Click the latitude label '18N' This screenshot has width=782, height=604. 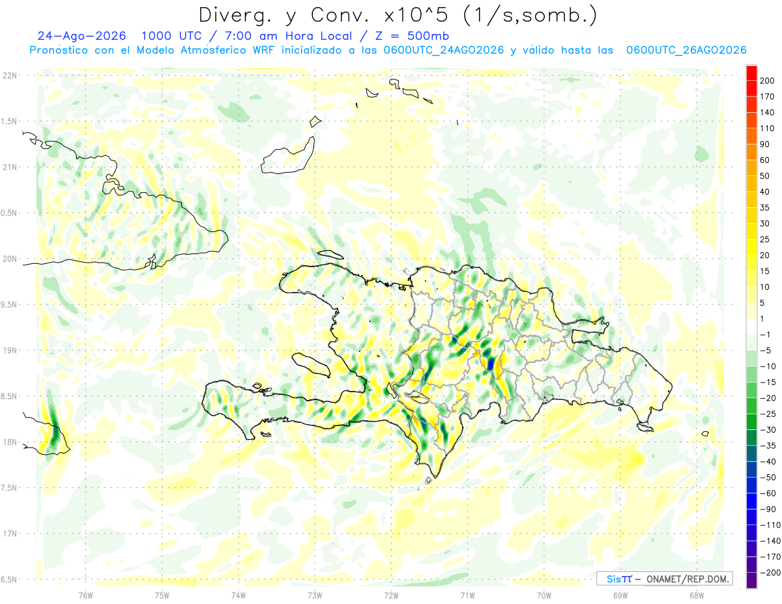click(x=9, y=442)
